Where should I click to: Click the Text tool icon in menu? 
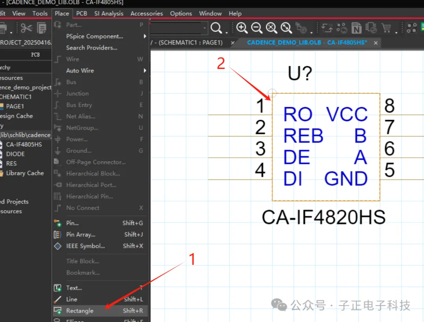[58, 288]
